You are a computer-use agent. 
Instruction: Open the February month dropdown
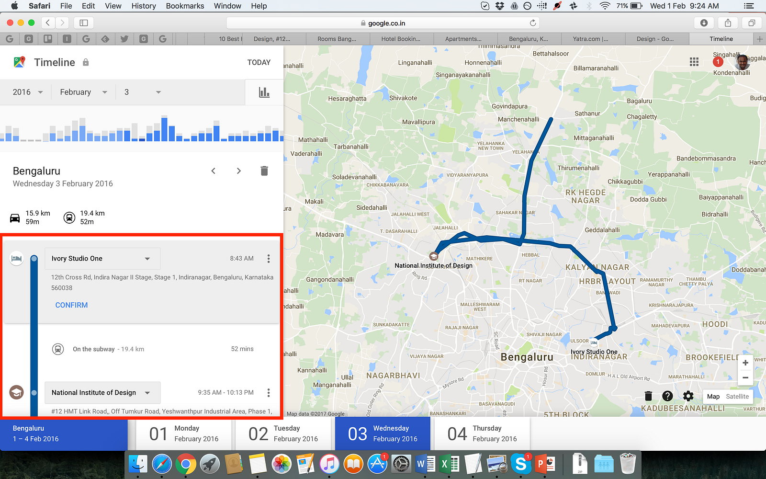(83, 92)
